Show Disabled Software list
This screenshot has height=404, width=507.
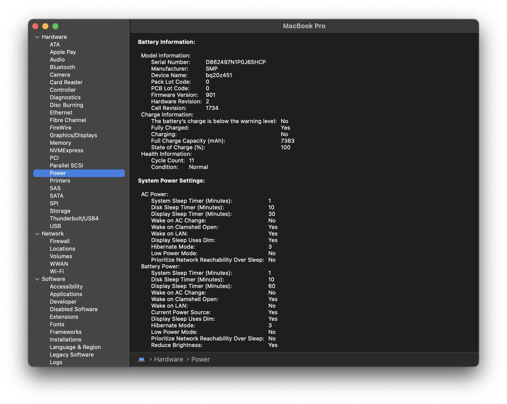74,309
